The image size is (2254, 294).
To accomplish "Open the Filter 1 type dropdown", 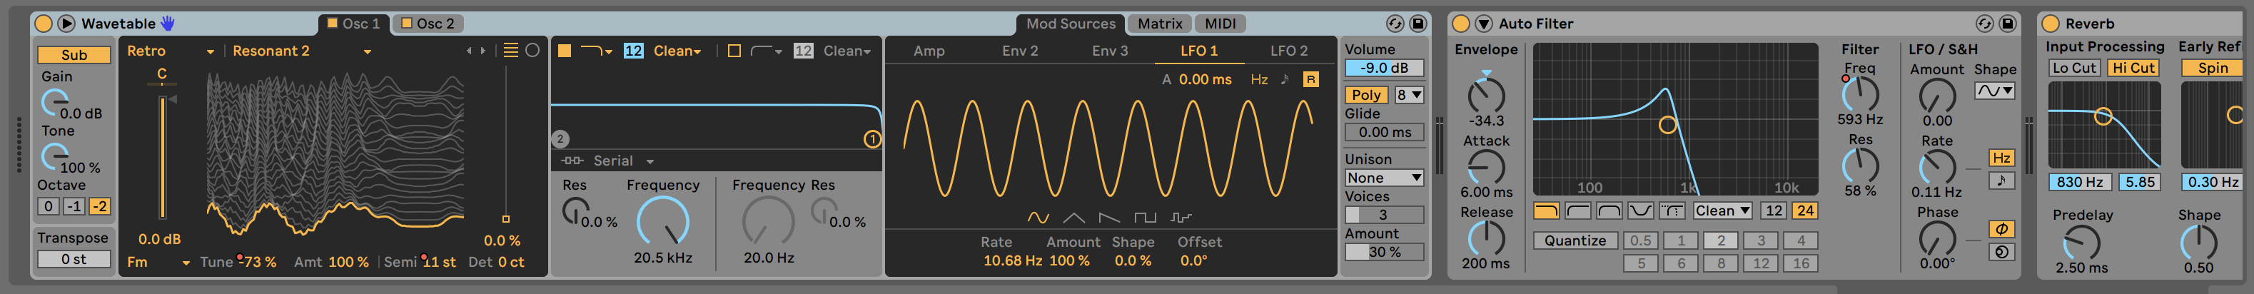I will pos(597,51).
